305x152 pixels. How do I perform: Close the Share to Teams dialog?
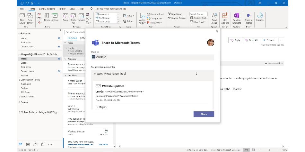click(217, 31)
